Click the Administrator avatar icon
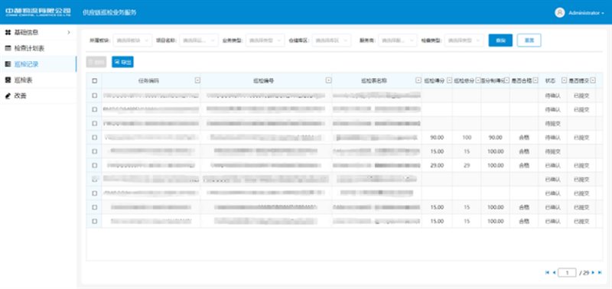612x289 pixels. coord(560,12)
